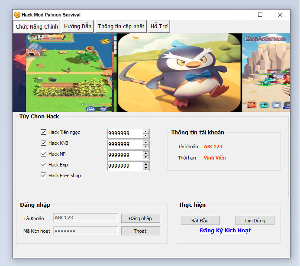300x267 pixels.
Task: Click the Thoát button
Action: tap(140, 231)
